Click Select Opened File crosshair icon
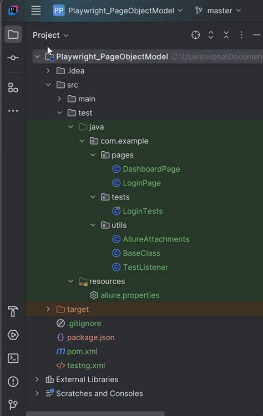Viewport: 263px width, 416px height. pyautogui.click(x=195, y=35)
